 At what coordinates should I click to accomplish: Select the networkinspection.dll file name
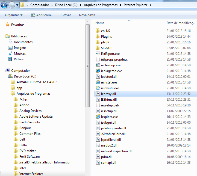[x=117, y=151]
